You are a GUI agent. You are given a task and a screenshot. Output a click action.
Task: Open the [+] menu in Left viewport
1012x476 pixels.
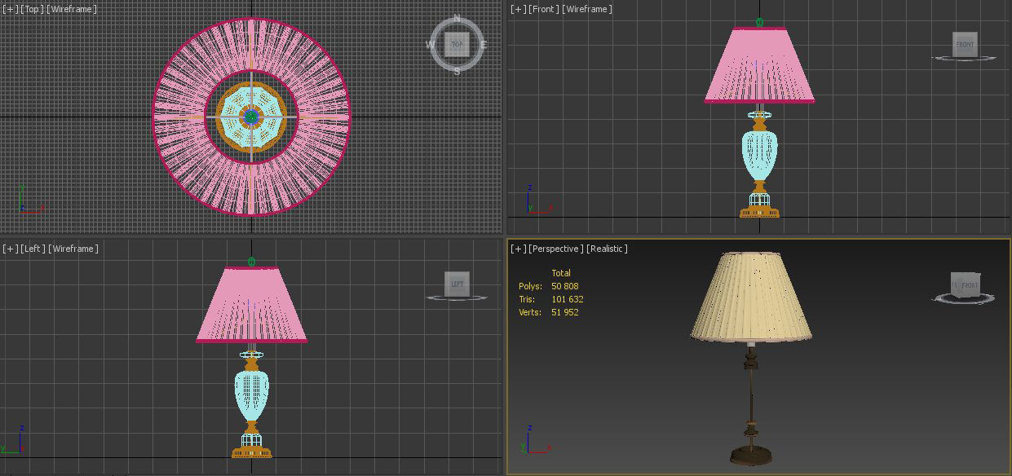point(10,249)
